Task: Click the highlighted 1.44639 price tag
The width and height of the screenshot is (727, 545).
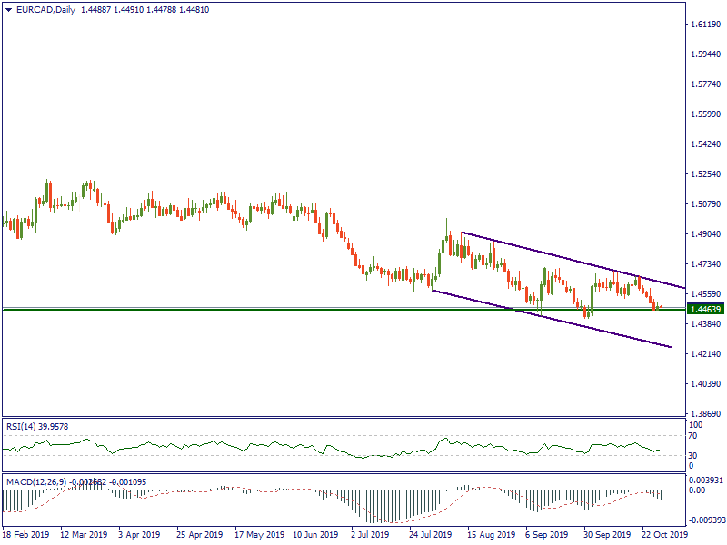Action: [x=705, y=310]
